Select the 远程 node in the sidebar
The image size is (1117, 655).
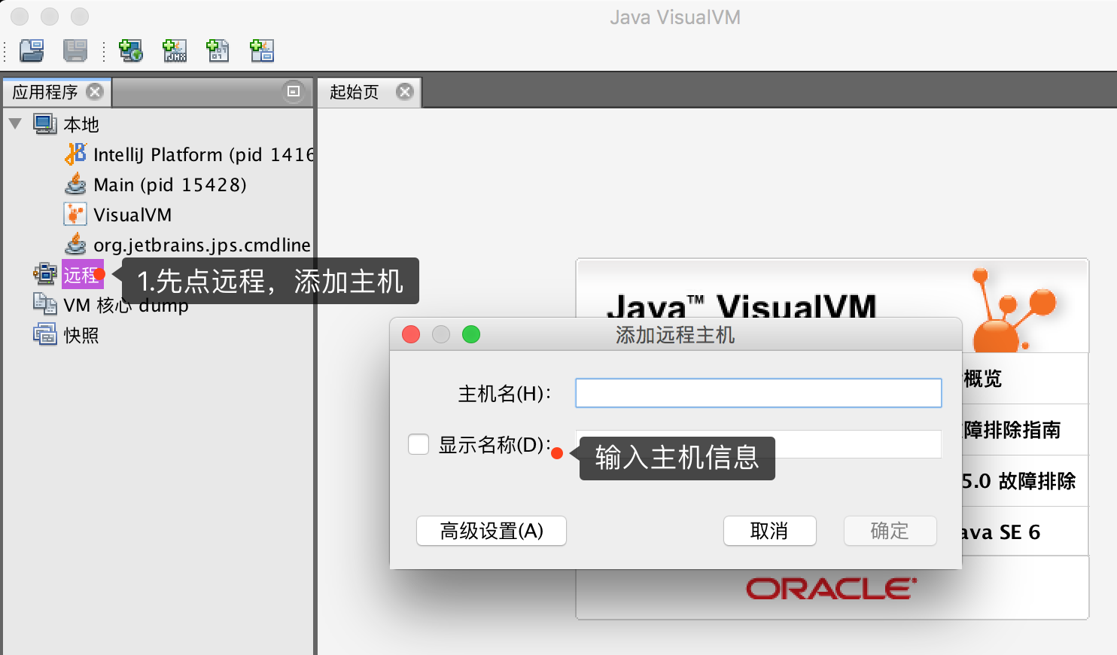click(x=81, y=275)
